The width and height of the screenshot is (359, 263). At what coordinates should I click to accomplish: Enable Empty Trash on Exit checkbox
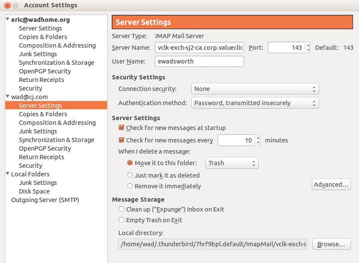[x=122, y=220]
